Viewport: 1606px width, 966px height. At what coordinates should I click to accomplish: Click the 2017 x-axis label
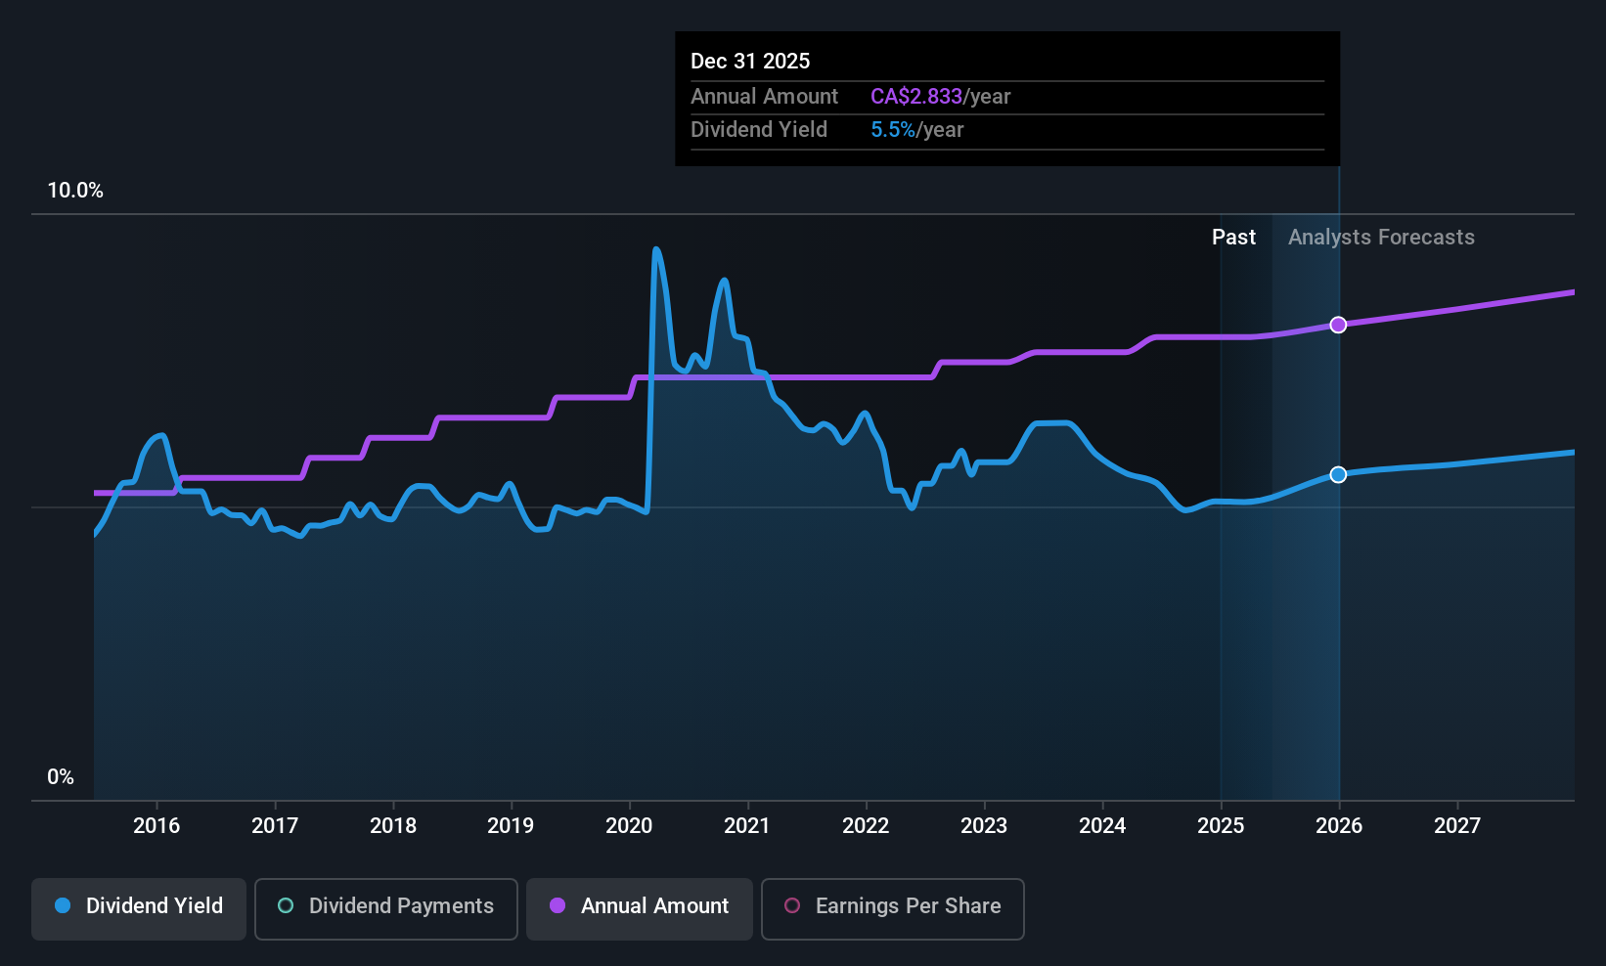(x=275, y=826)
